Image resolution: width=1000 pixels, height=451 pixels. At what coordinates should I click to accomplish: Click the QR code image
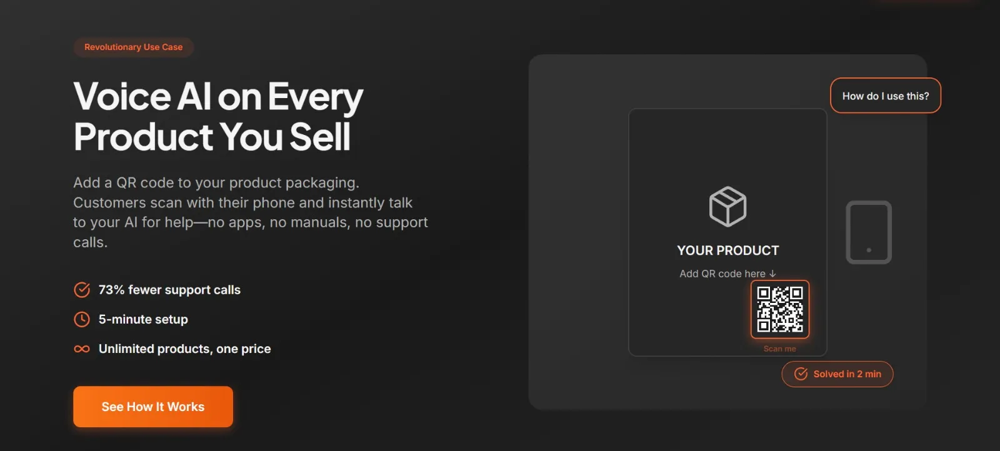[780, 309]
